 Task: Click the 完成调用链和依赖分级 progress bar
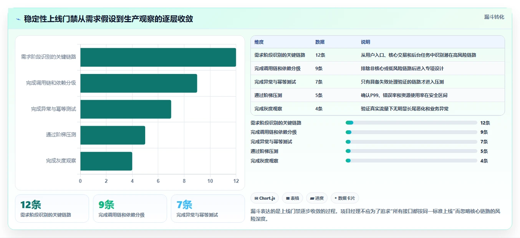411,132
